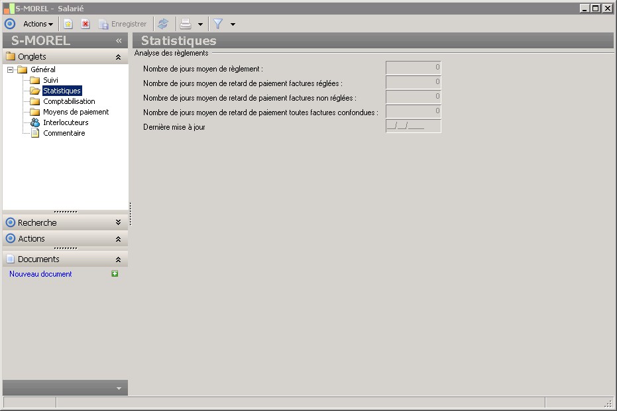Click the S-MOREL application icon in title bar
Viewport: 617px width, 411px height.
(9, 8)
